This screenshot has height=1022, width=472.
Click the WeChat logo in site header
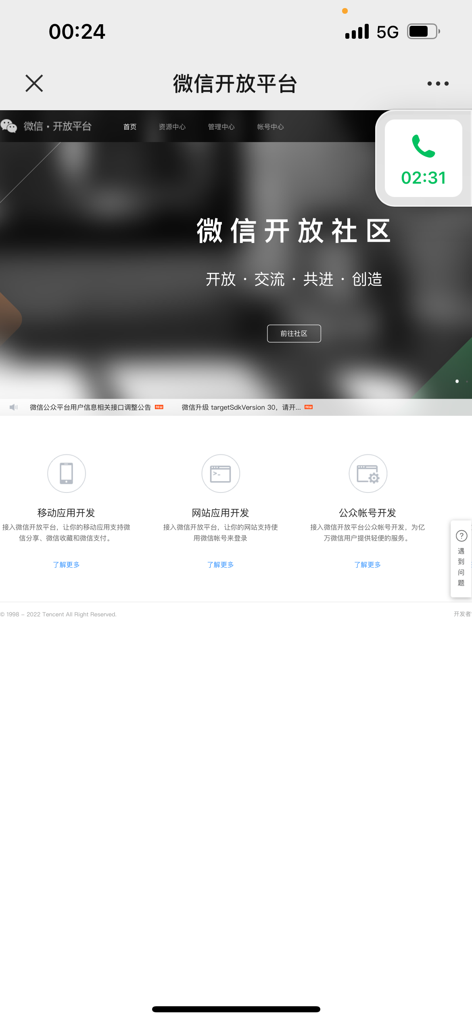tap(8, 126)
